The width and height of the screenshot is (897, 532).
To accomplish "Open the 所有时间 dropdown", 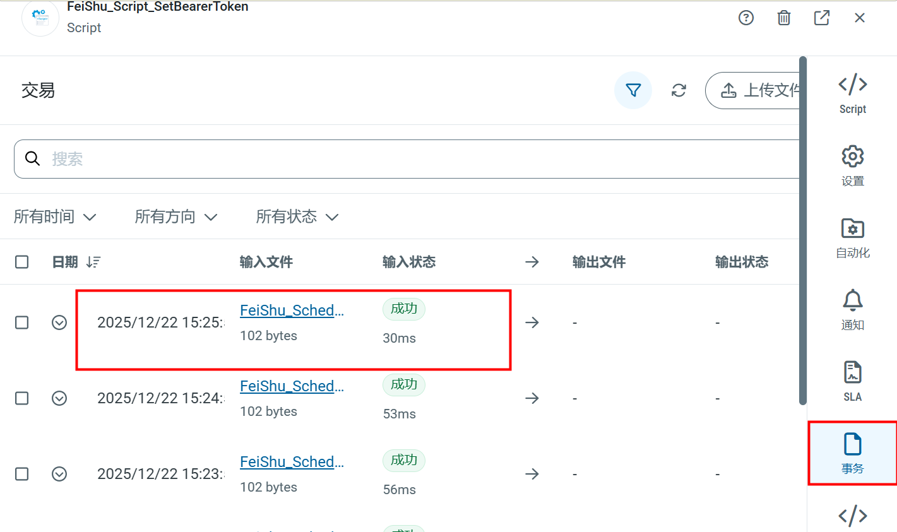I will (x=55, y=216).
